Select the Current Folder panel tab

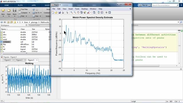(34, 25)
